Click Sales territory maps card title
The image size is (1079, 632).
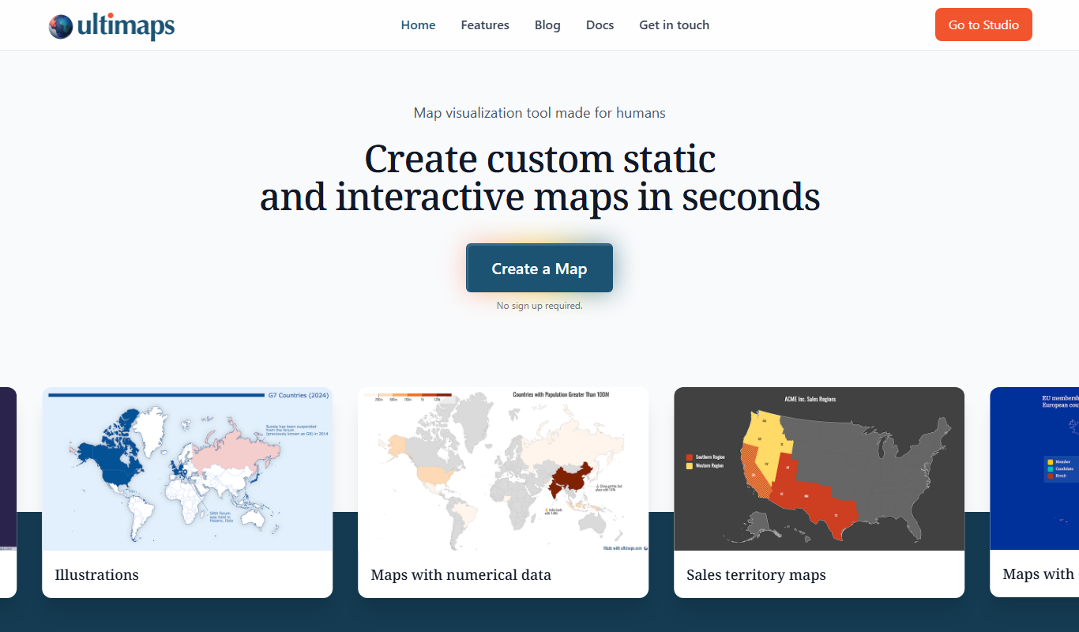[756, 574]
